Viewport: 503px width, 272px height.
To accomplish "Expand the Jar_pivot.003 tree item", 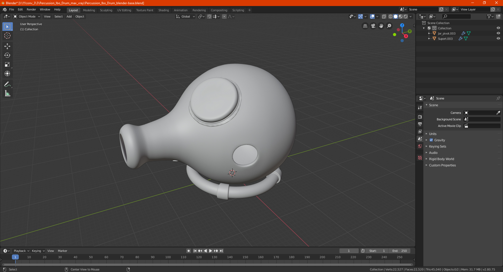I will click(x=429, y=33).
